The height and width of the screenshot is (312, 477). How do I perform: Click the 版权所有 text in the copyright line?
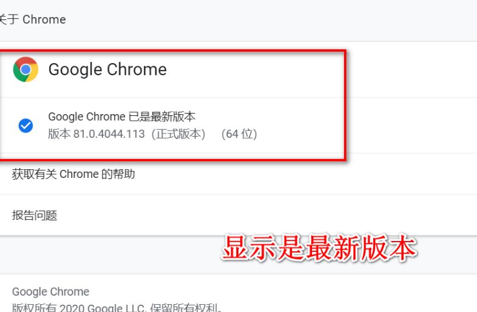31,307
